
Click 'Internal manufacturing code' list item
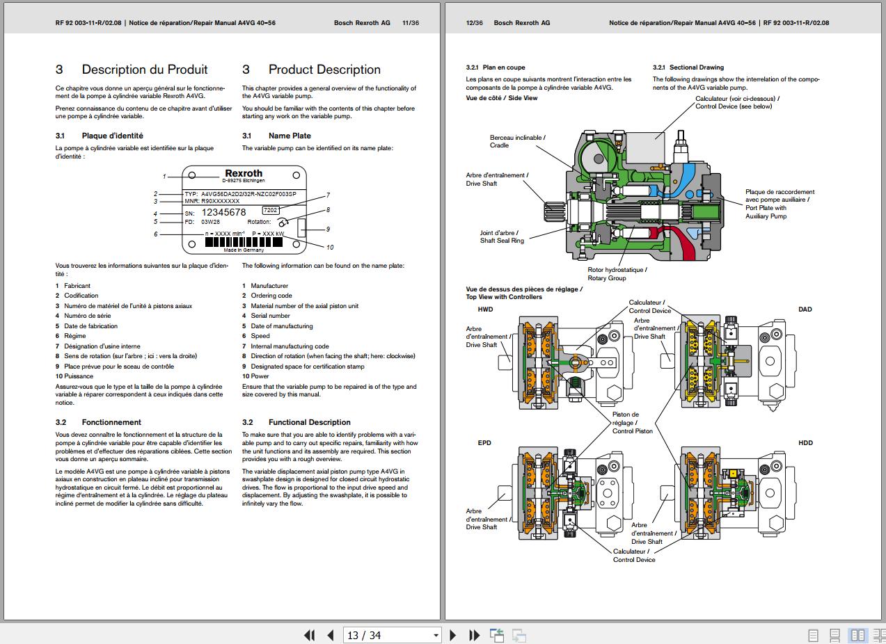290,346
